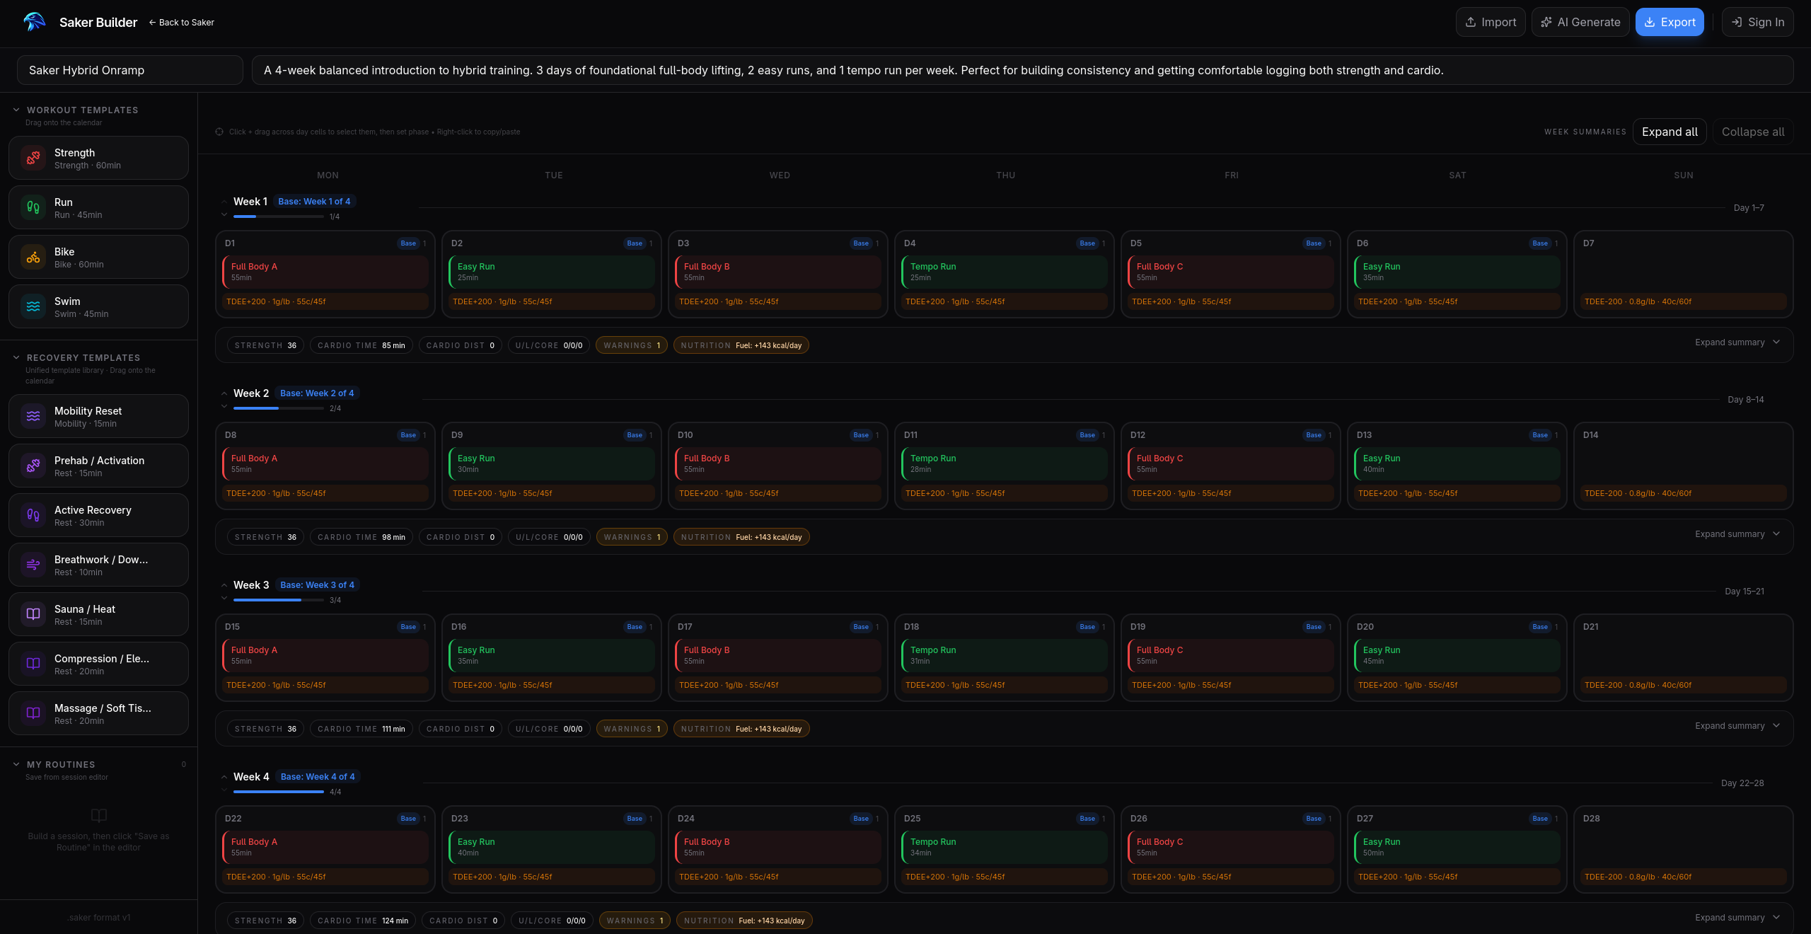This screenshot has width=1811, height=934.
Task: Collapse the Week 1 section
Action: (x=225, y=201)
